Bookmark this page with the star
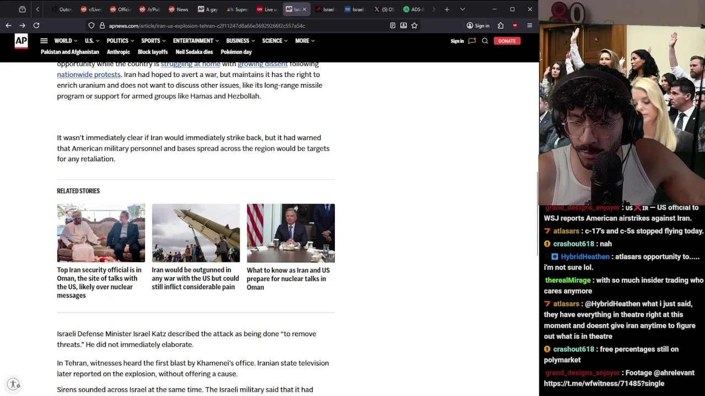 (414, 25)
